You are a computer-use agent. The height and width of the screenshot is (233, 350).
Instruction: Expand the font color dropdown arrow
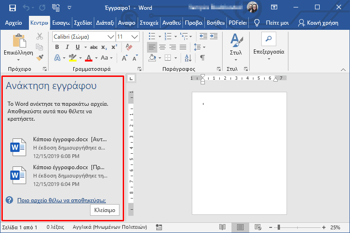[97, 58]
